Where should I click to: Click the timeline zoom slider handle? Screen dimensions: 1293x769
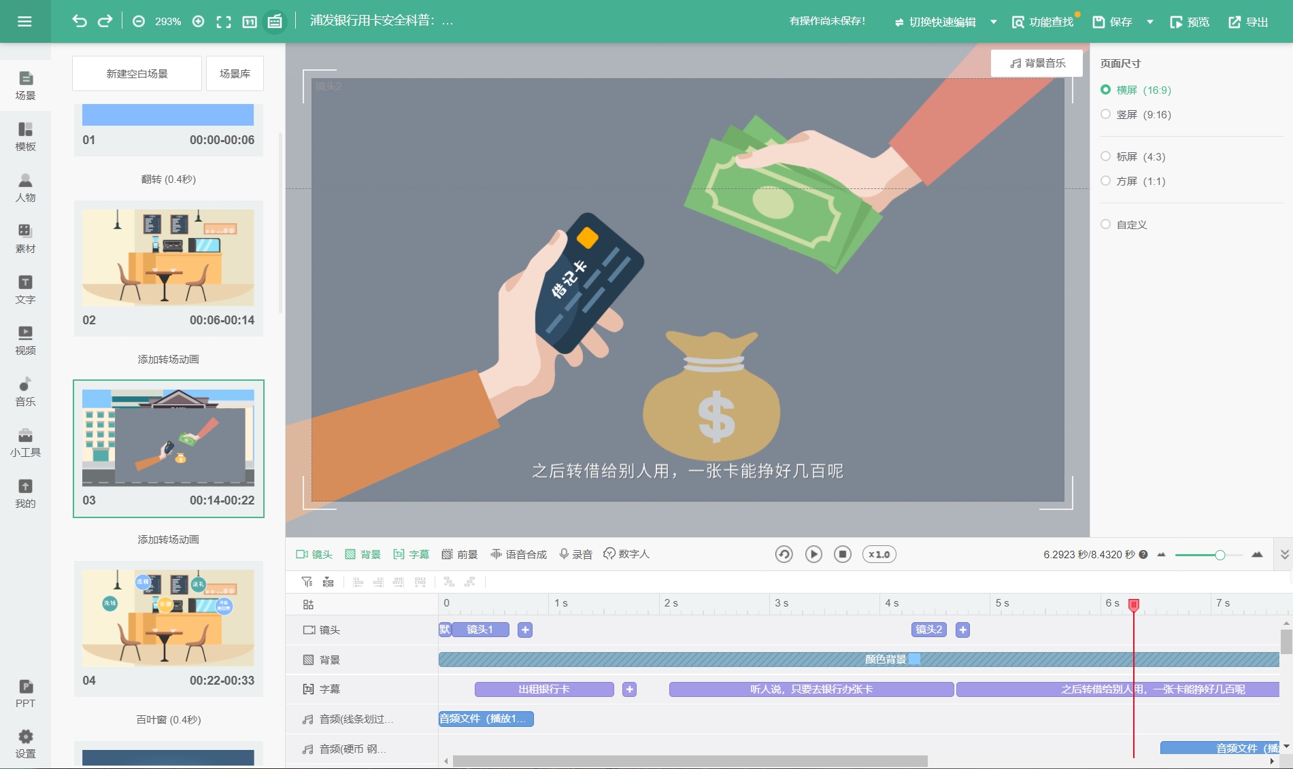1220,555
